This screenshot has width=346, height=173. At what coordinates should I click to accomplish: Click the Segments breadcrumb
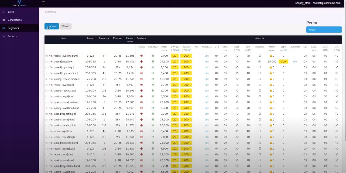pos(50,12)
